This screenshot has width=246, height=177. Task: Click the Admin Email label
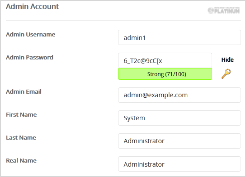(x=24, y=91)
